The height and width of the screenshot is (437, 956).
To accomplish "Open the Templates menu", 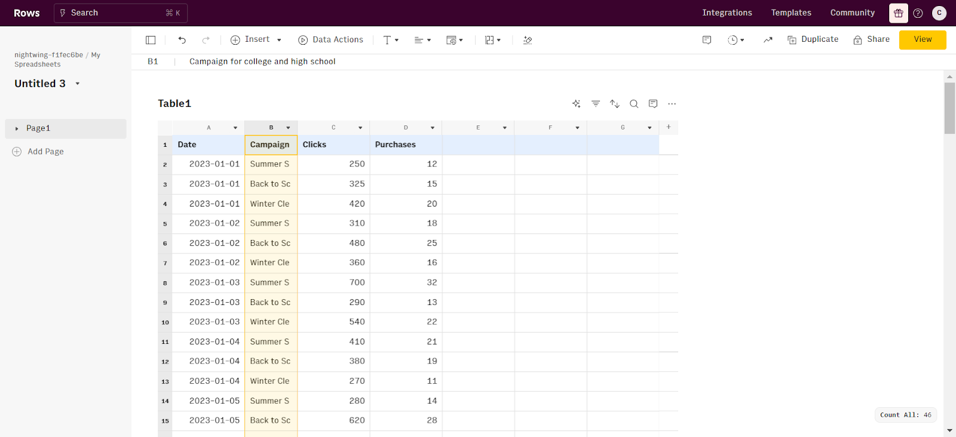I will [791, 13].
